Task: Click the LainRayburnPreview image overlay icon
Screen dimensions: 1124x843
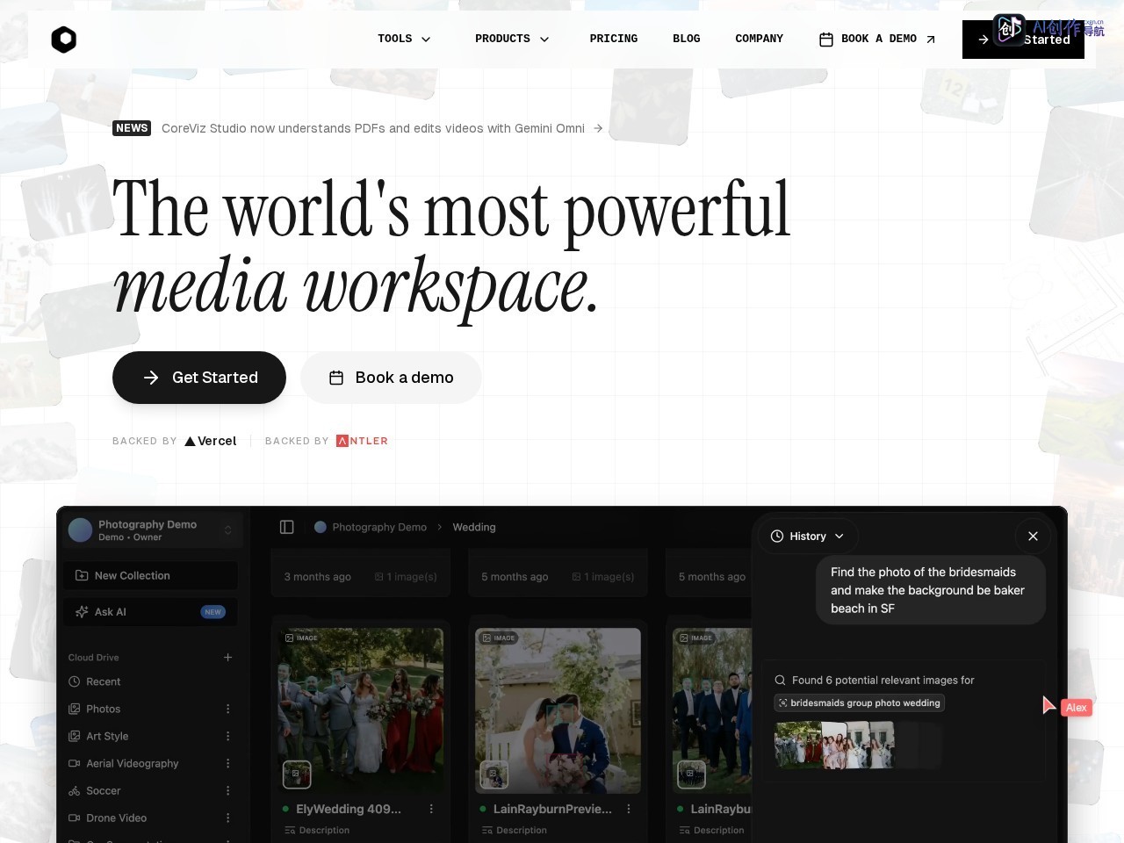Action: 494,775
